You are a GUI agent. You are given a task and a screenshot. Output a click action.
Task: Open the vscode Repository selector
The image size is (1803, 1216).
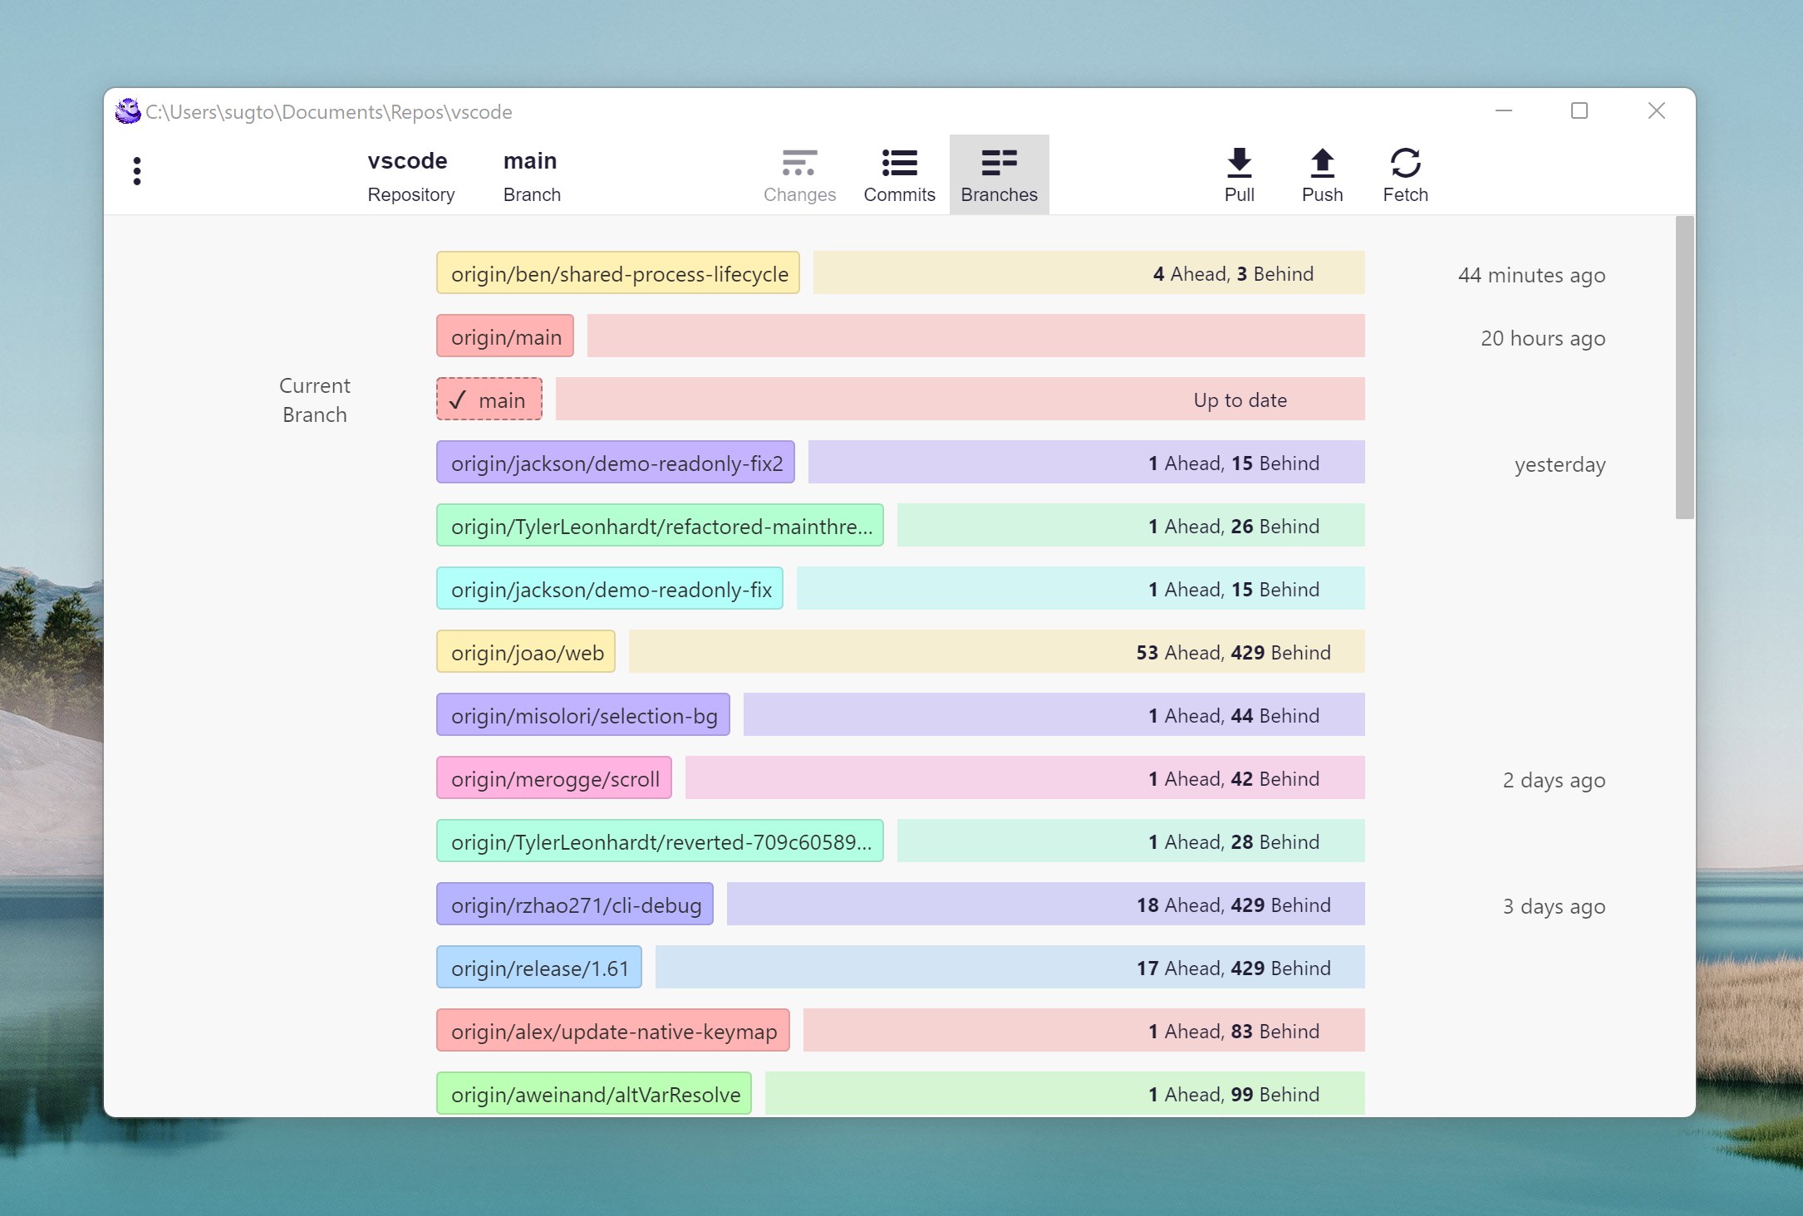pyautogui.click(x=410, y=176)
